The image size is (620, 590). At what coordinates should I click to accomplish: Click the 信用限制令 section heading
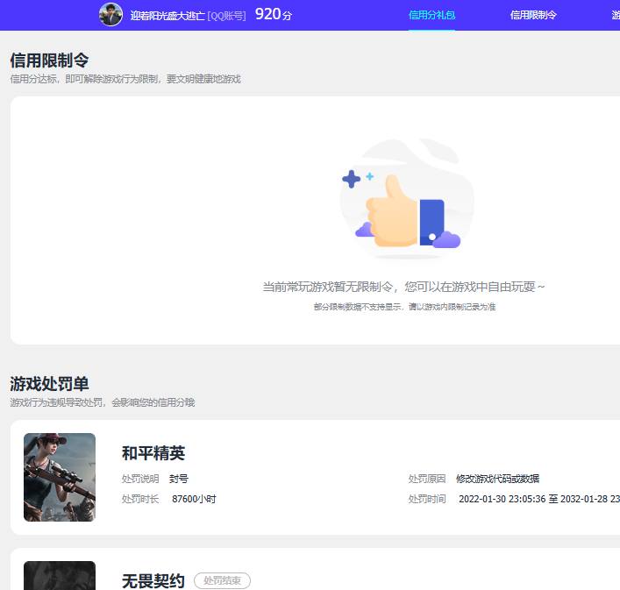tap(49, 60)
